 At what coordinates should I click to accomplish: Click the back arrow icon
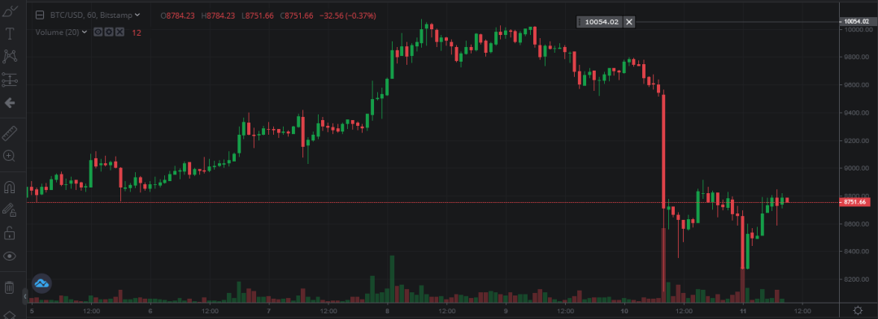click(10, 103)
